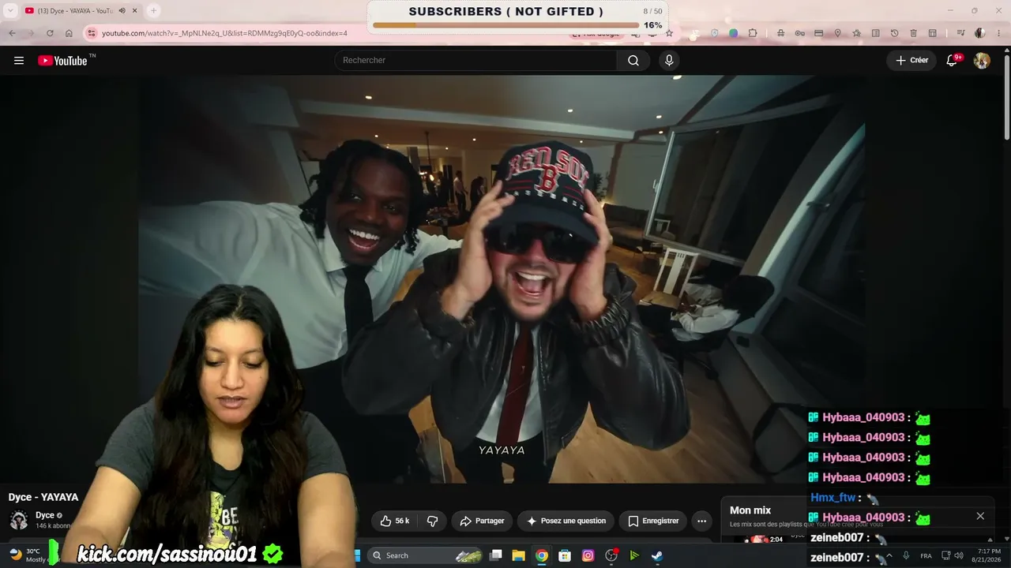Open the more actions three-dot menu under video

[701, 521]
